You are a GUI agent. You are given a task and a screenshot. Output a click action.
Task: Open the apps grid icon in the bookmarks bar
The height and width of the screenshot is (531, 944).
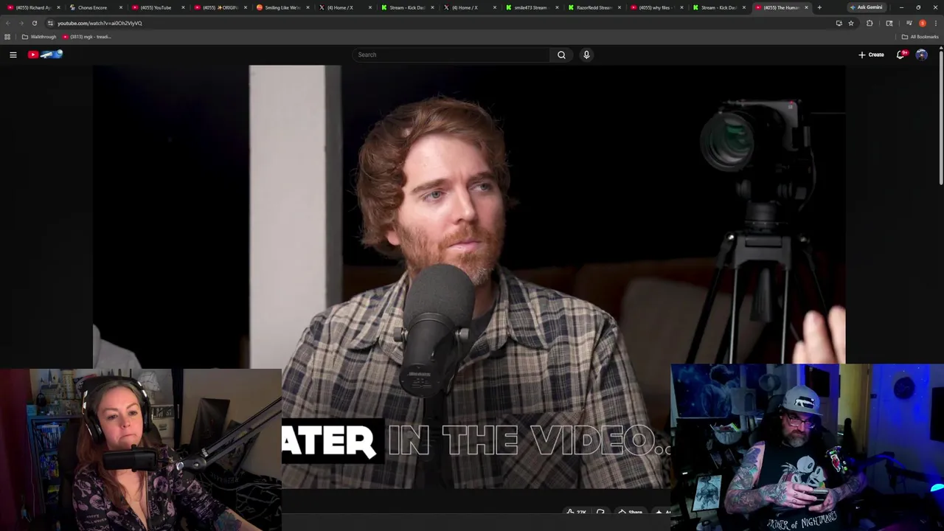point(7,37)
